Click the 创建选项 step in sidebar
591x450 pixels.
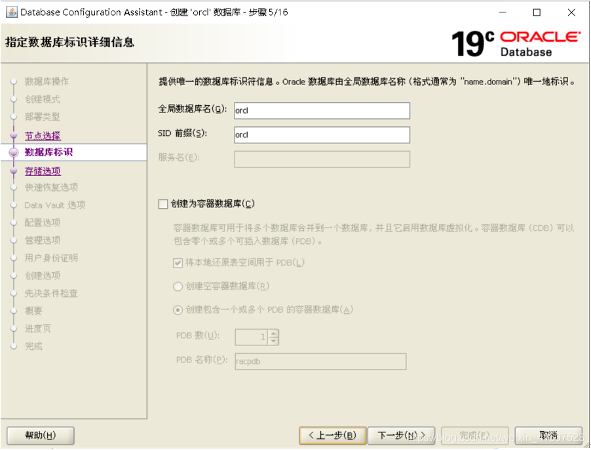pos(42,276)
